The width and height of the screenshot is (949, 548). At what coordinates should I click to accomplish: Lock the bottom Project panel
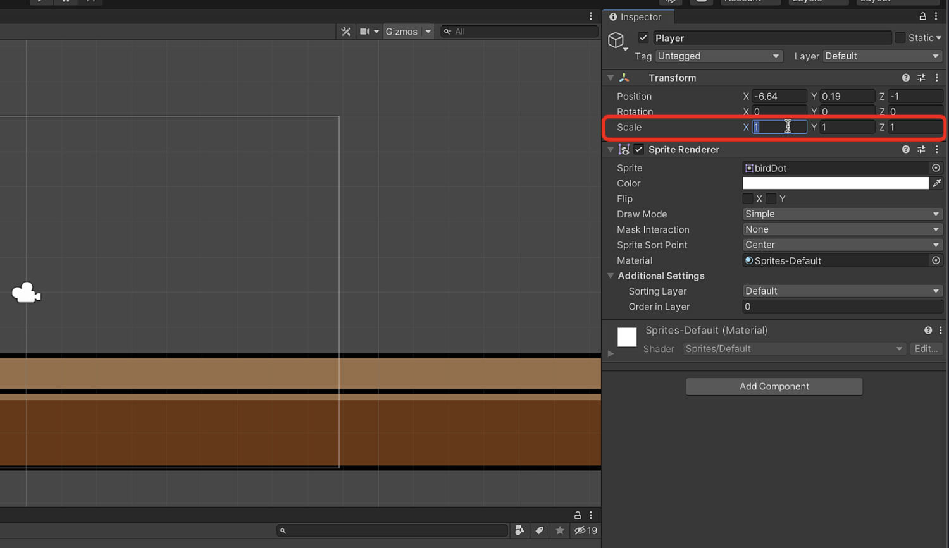[x=578, y=515]
